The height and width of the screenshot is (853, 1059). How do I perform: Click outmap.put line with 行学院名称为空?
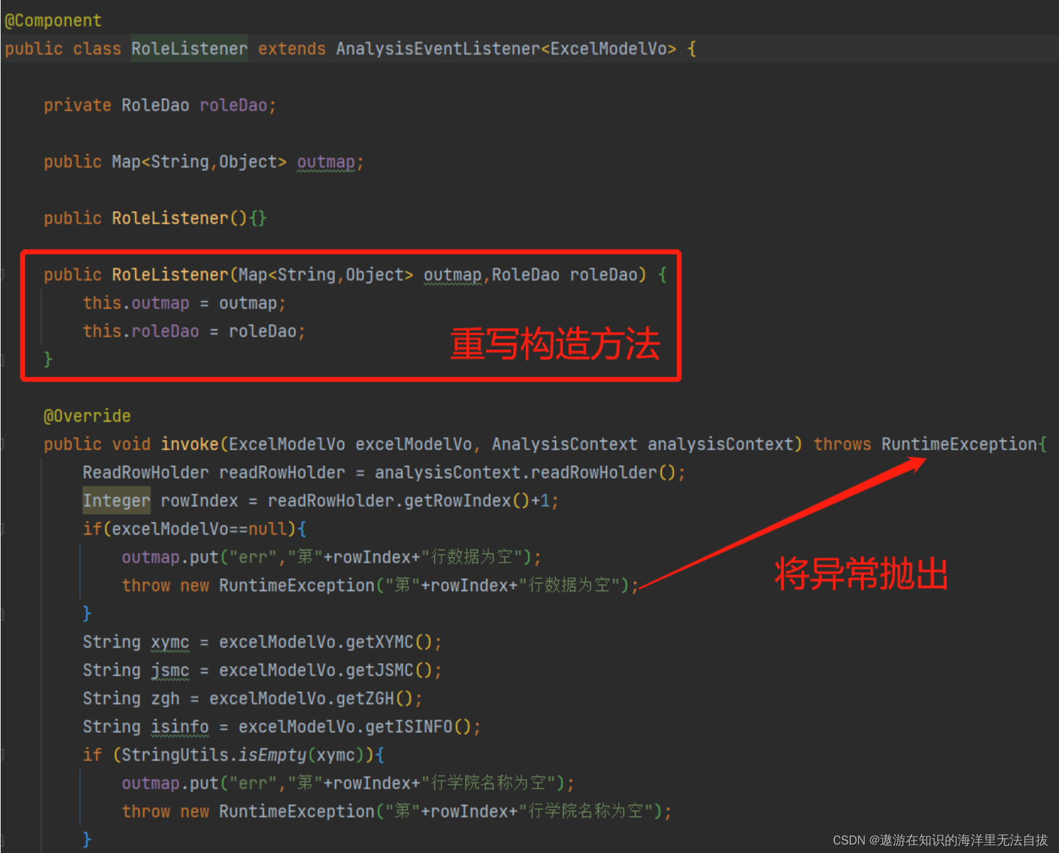click(348, 783)
